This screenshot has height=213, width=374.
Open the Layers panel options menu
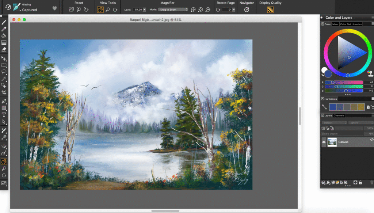point(372,115)
